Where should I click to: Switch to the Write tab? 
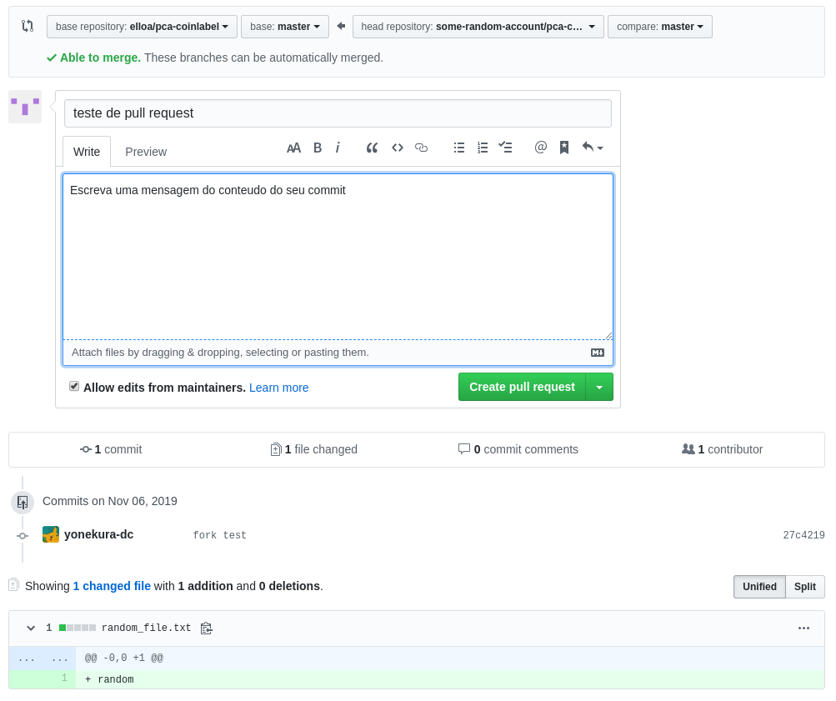click(87, 152)
